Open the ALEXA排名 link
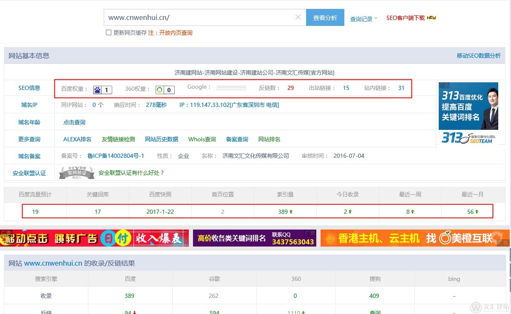This screenshot has width=511, height=314. (x=77, y=139)
